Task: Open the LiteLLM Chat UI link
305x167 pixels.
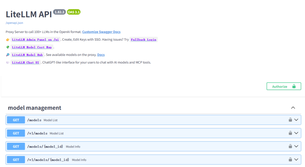Action: pyautogui.click(x=25, y=62)
